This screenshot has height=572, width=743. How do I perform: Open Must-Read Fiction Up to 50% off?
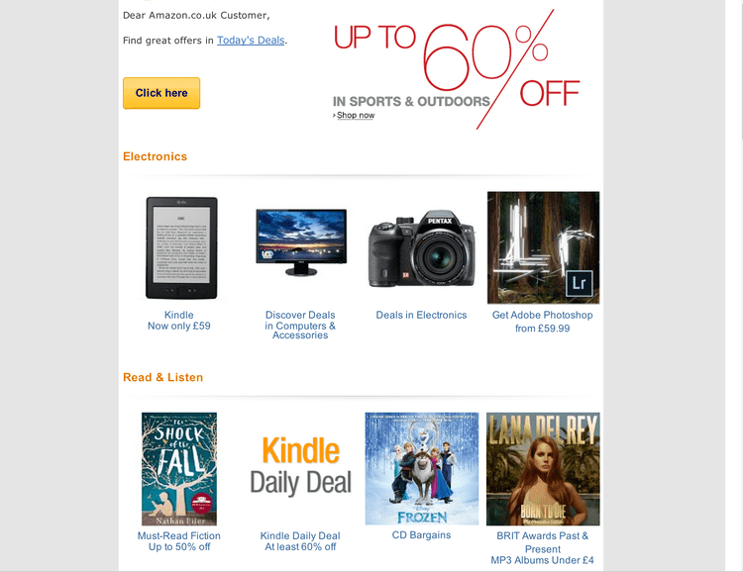tap(179, 541)
